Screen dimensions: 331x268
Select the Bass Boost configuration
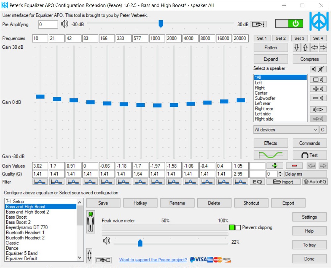point(16,217)
